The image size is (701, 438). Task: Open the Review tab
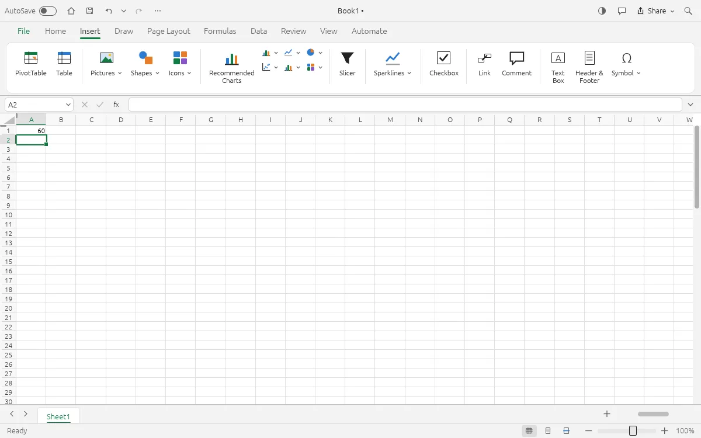293,31
